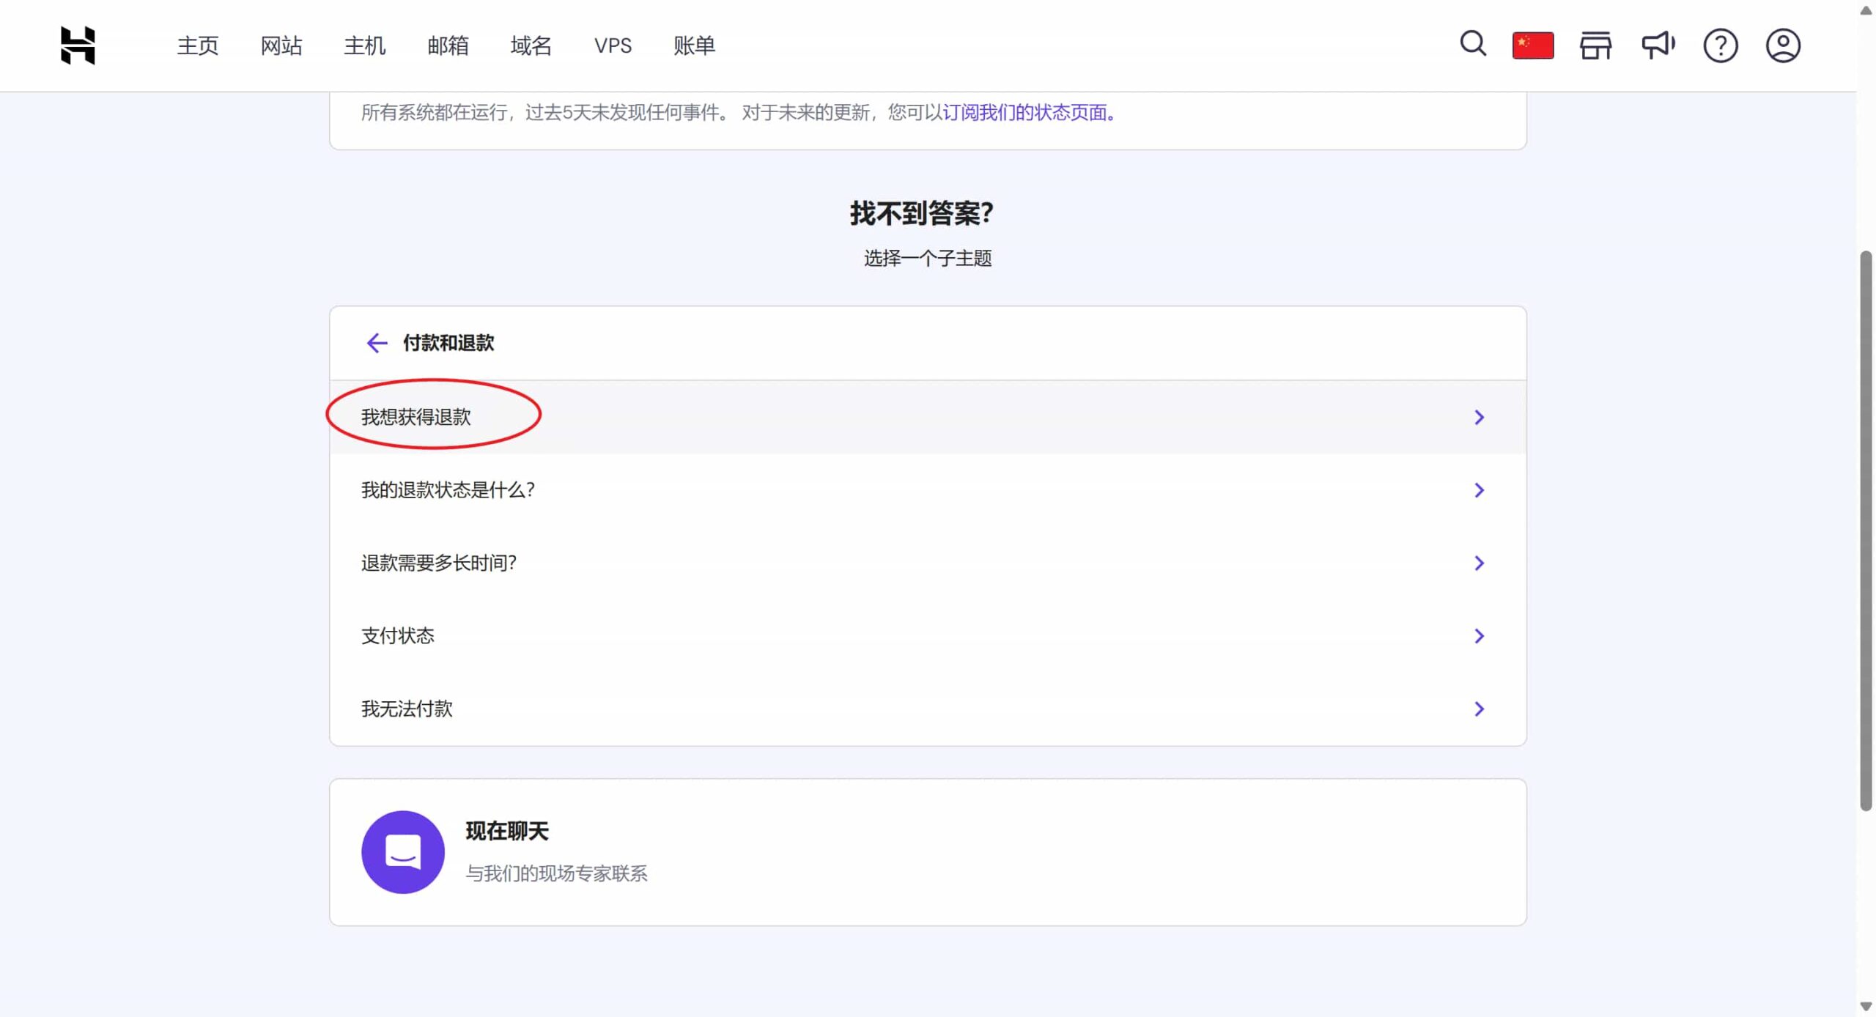This screenshot has width=1876, height=1017.
Task: Open the 我无法付款 topic
Action: point(407,709)
